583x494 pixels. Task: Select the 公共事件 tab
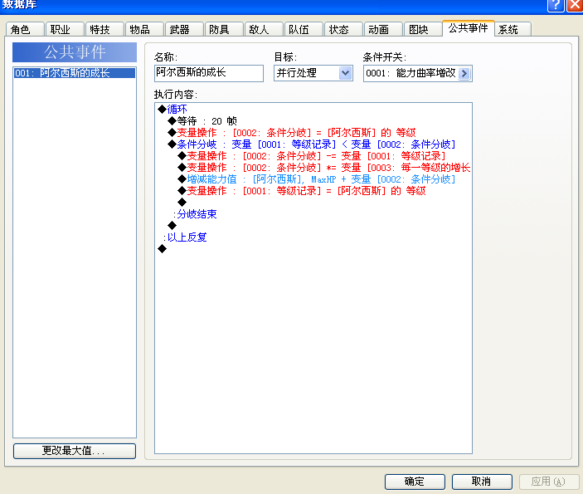click(x=468, y=28)
